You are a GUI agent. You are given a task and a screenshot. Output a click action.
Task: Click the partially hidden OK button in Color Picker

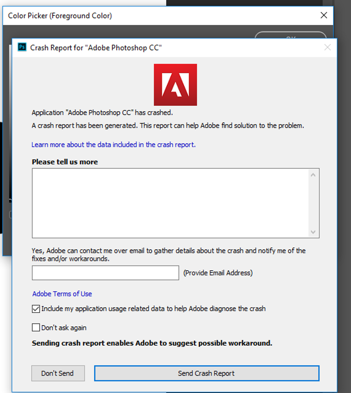tap(290, 35)
